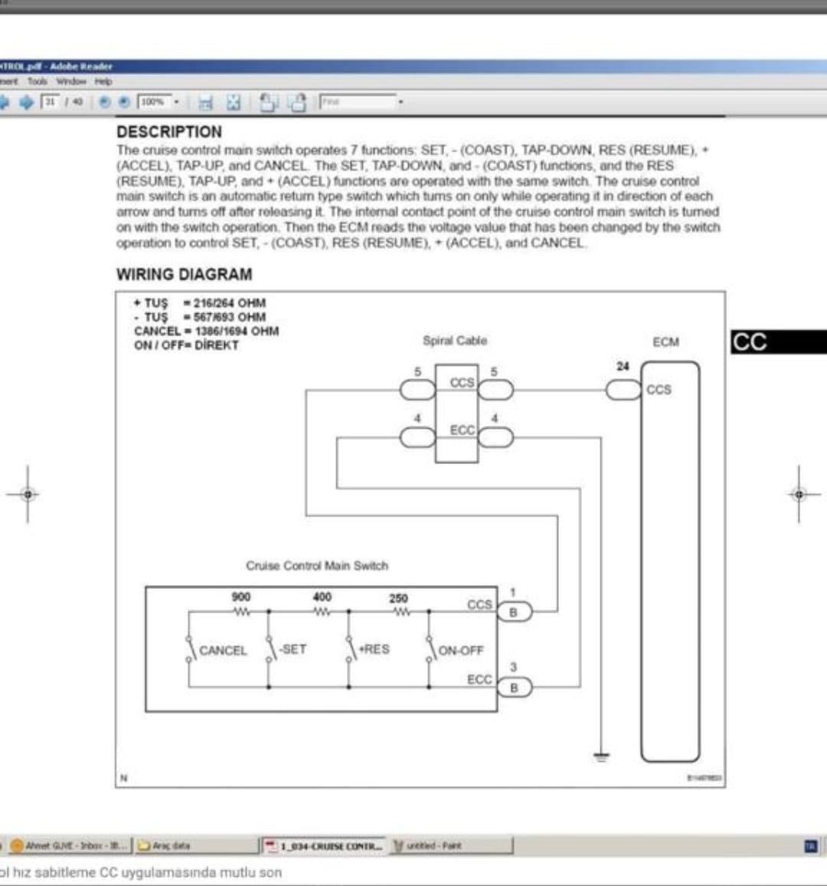Switch to Ahmet GUVE Inbox taskbar window

coord(70,845)
